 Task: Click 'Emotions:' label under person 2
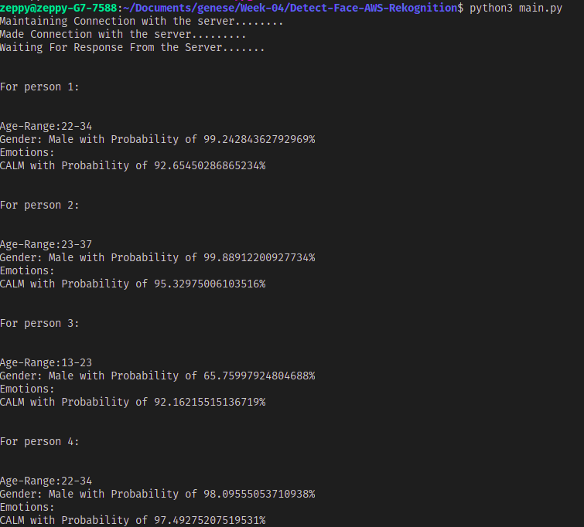(27, 271)
